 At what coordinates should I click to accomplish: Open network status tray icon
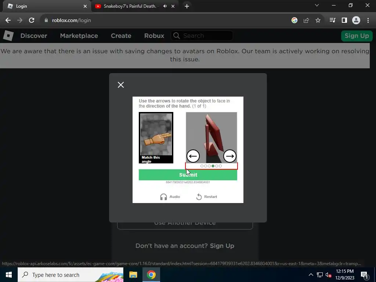tap(320, 275)
